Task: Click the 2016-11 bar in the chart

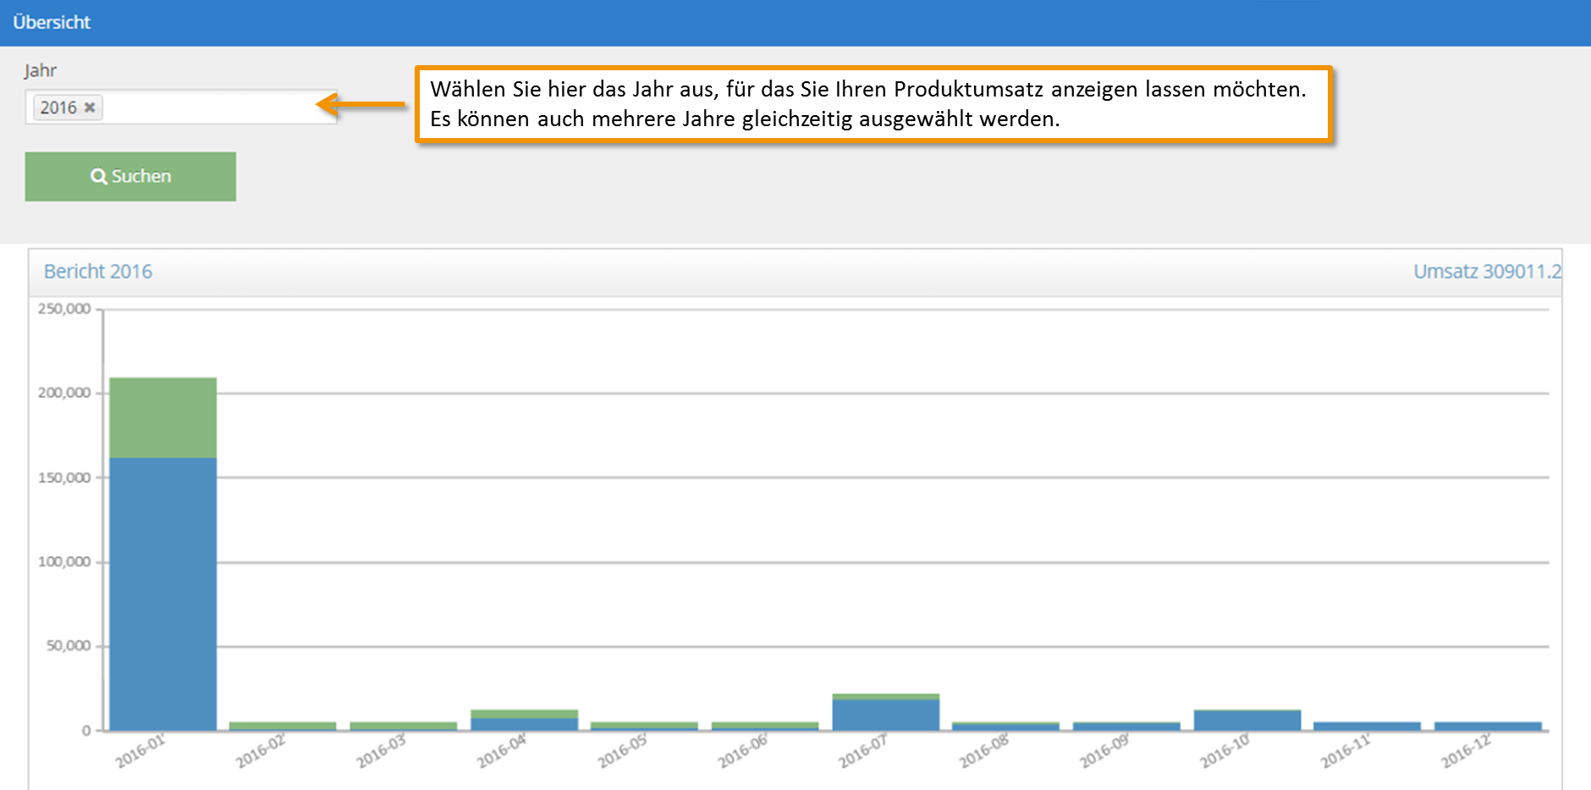Action: [1368, 726]
